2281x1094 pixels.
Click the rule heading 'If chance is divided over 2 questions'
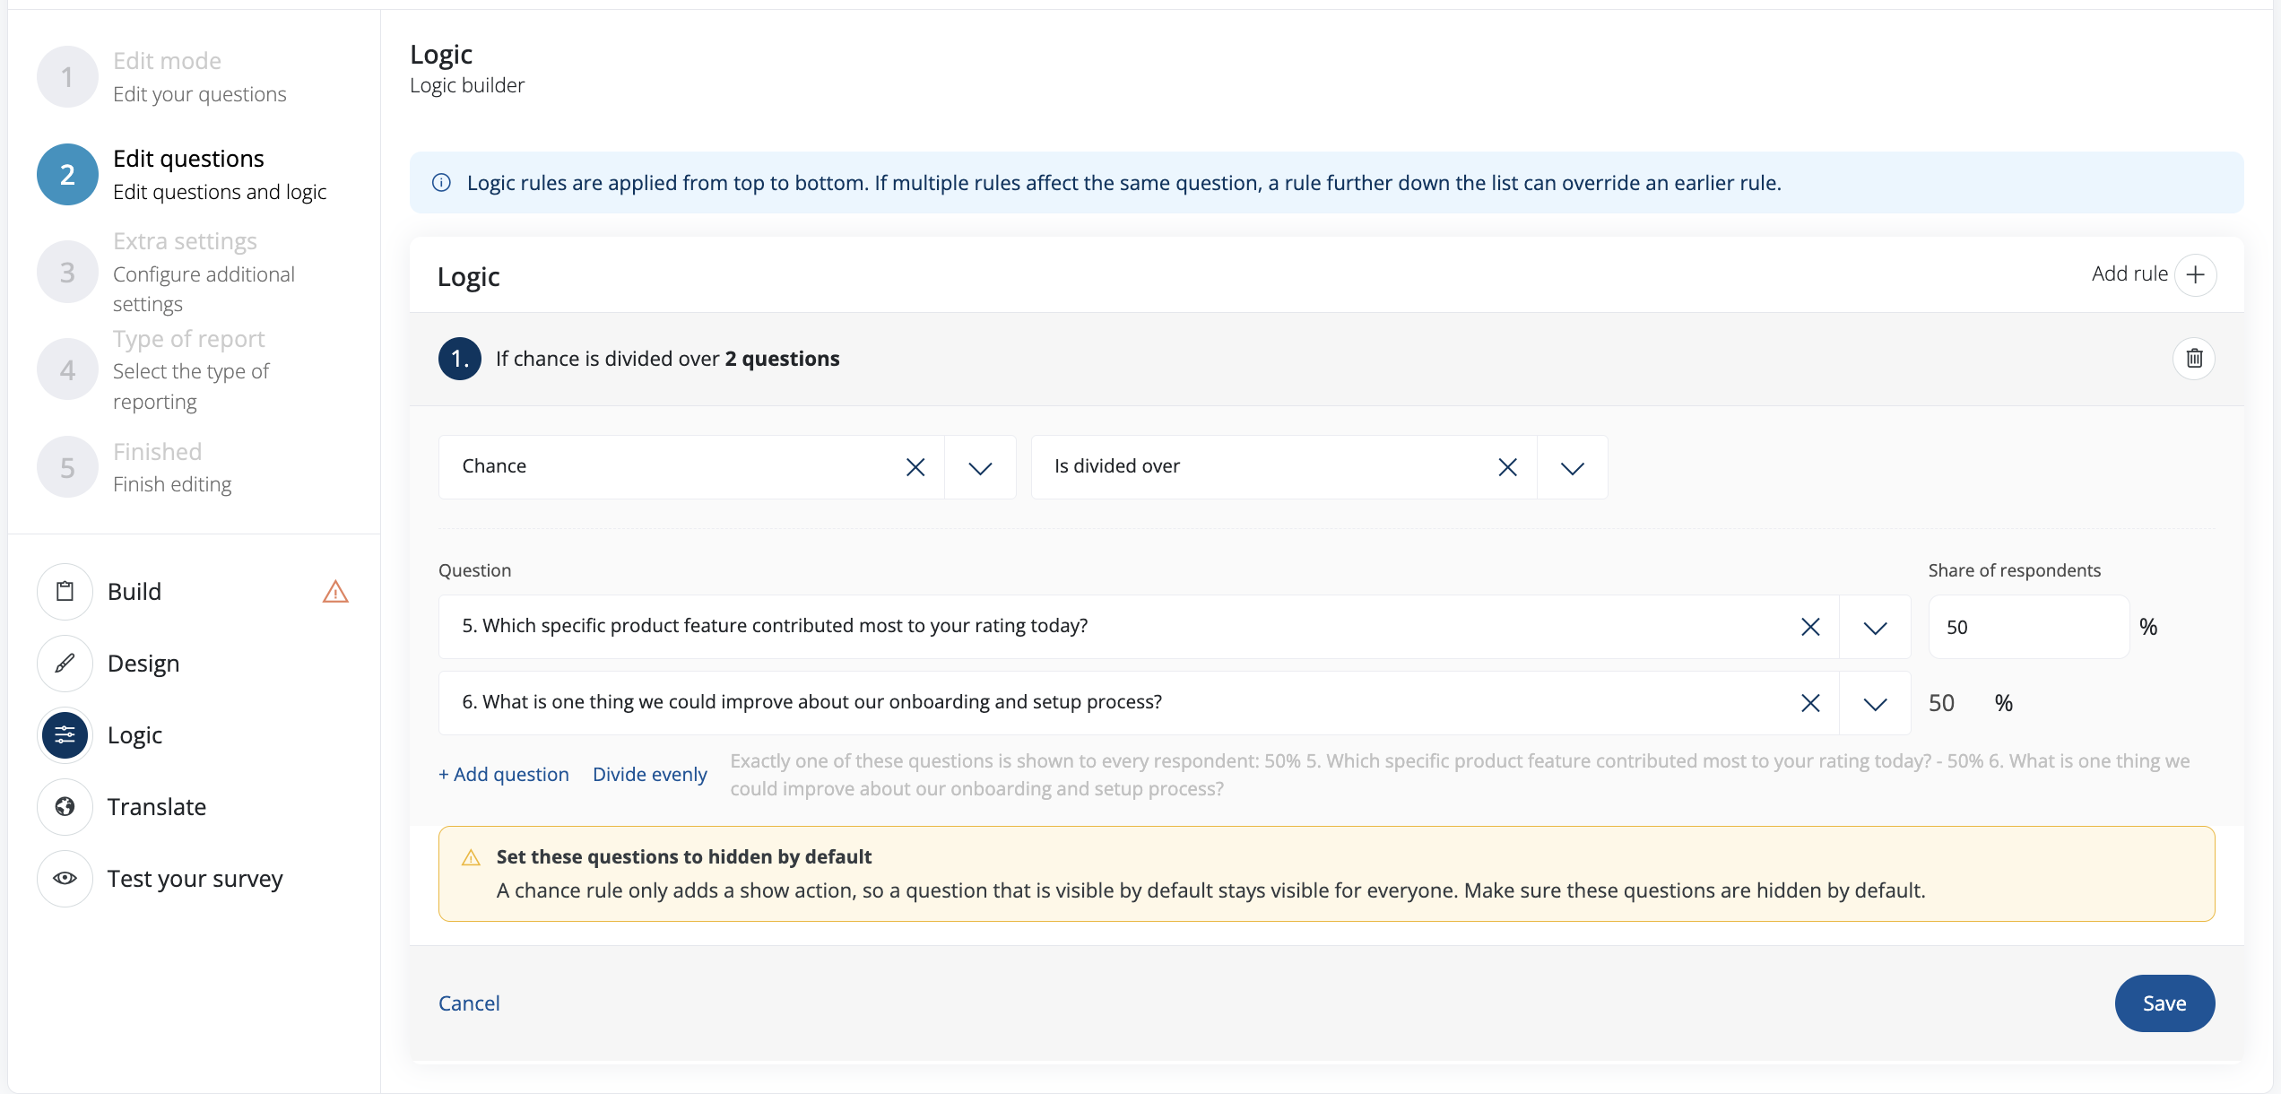pos(668,359)
